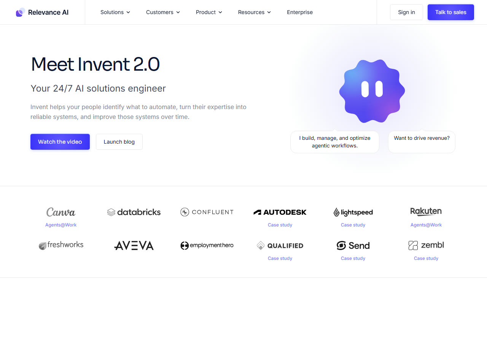Open Agents@Work link under Canva
487x342 pixels.
click(61, 225)
